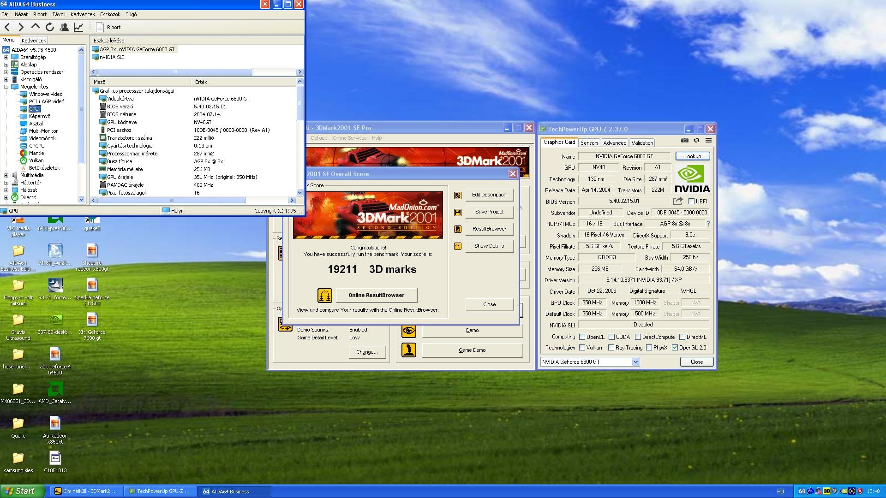Toggle the OpenGL 2.0 checkbox
The width and height of the screenshot is (886, 498).
[x=675, y=348]
